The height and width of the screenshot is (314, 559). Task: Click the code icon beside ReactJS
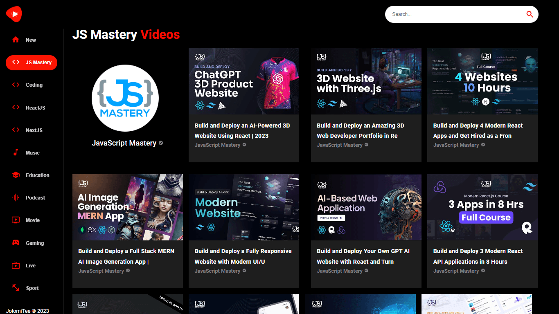16,108
